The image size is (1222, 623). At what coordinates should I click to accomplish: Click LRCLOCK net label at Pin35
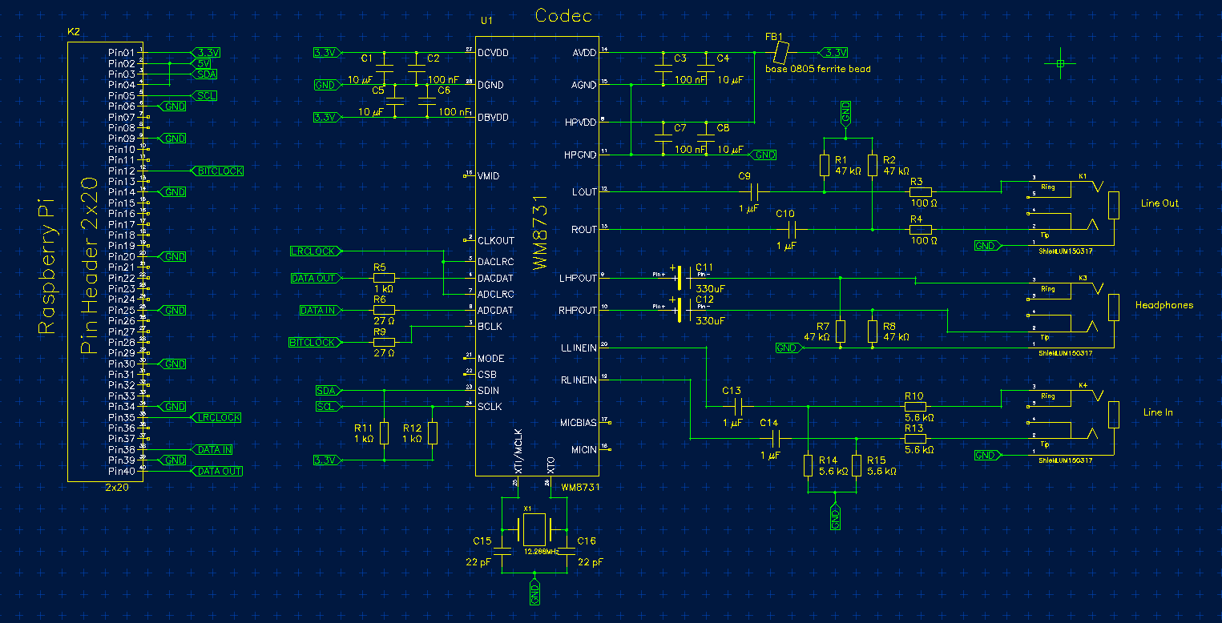pyautogui.click(x=216, y=417)
